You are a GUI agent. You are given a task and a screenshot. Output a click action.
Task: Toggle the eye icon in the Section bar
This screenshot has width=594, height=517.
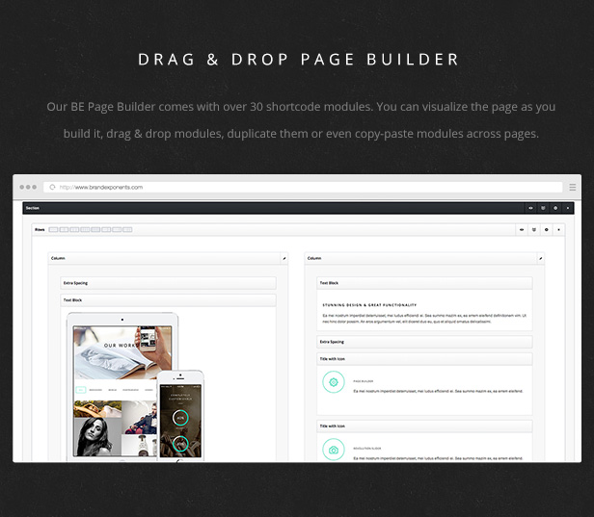tap(530, 208)
